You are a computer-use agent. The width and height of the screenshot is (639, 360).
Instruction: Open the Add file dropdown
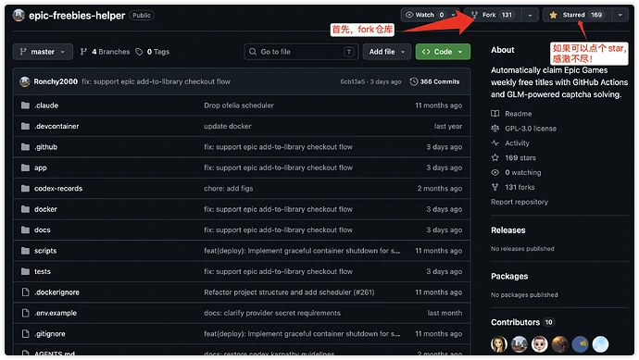386,52
